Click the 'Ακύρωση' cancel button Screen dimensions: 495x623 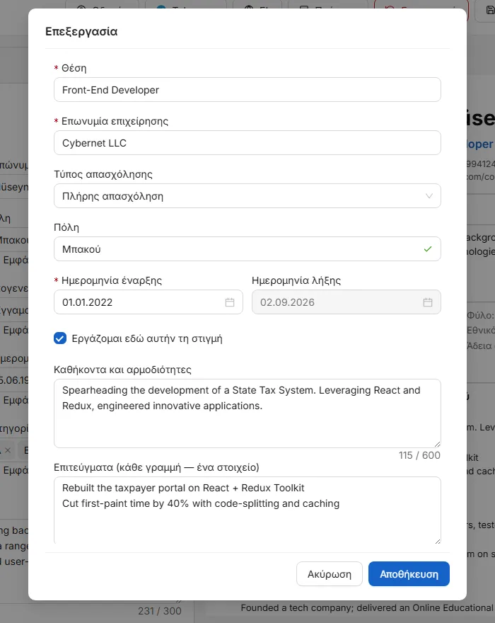(330, 573)
